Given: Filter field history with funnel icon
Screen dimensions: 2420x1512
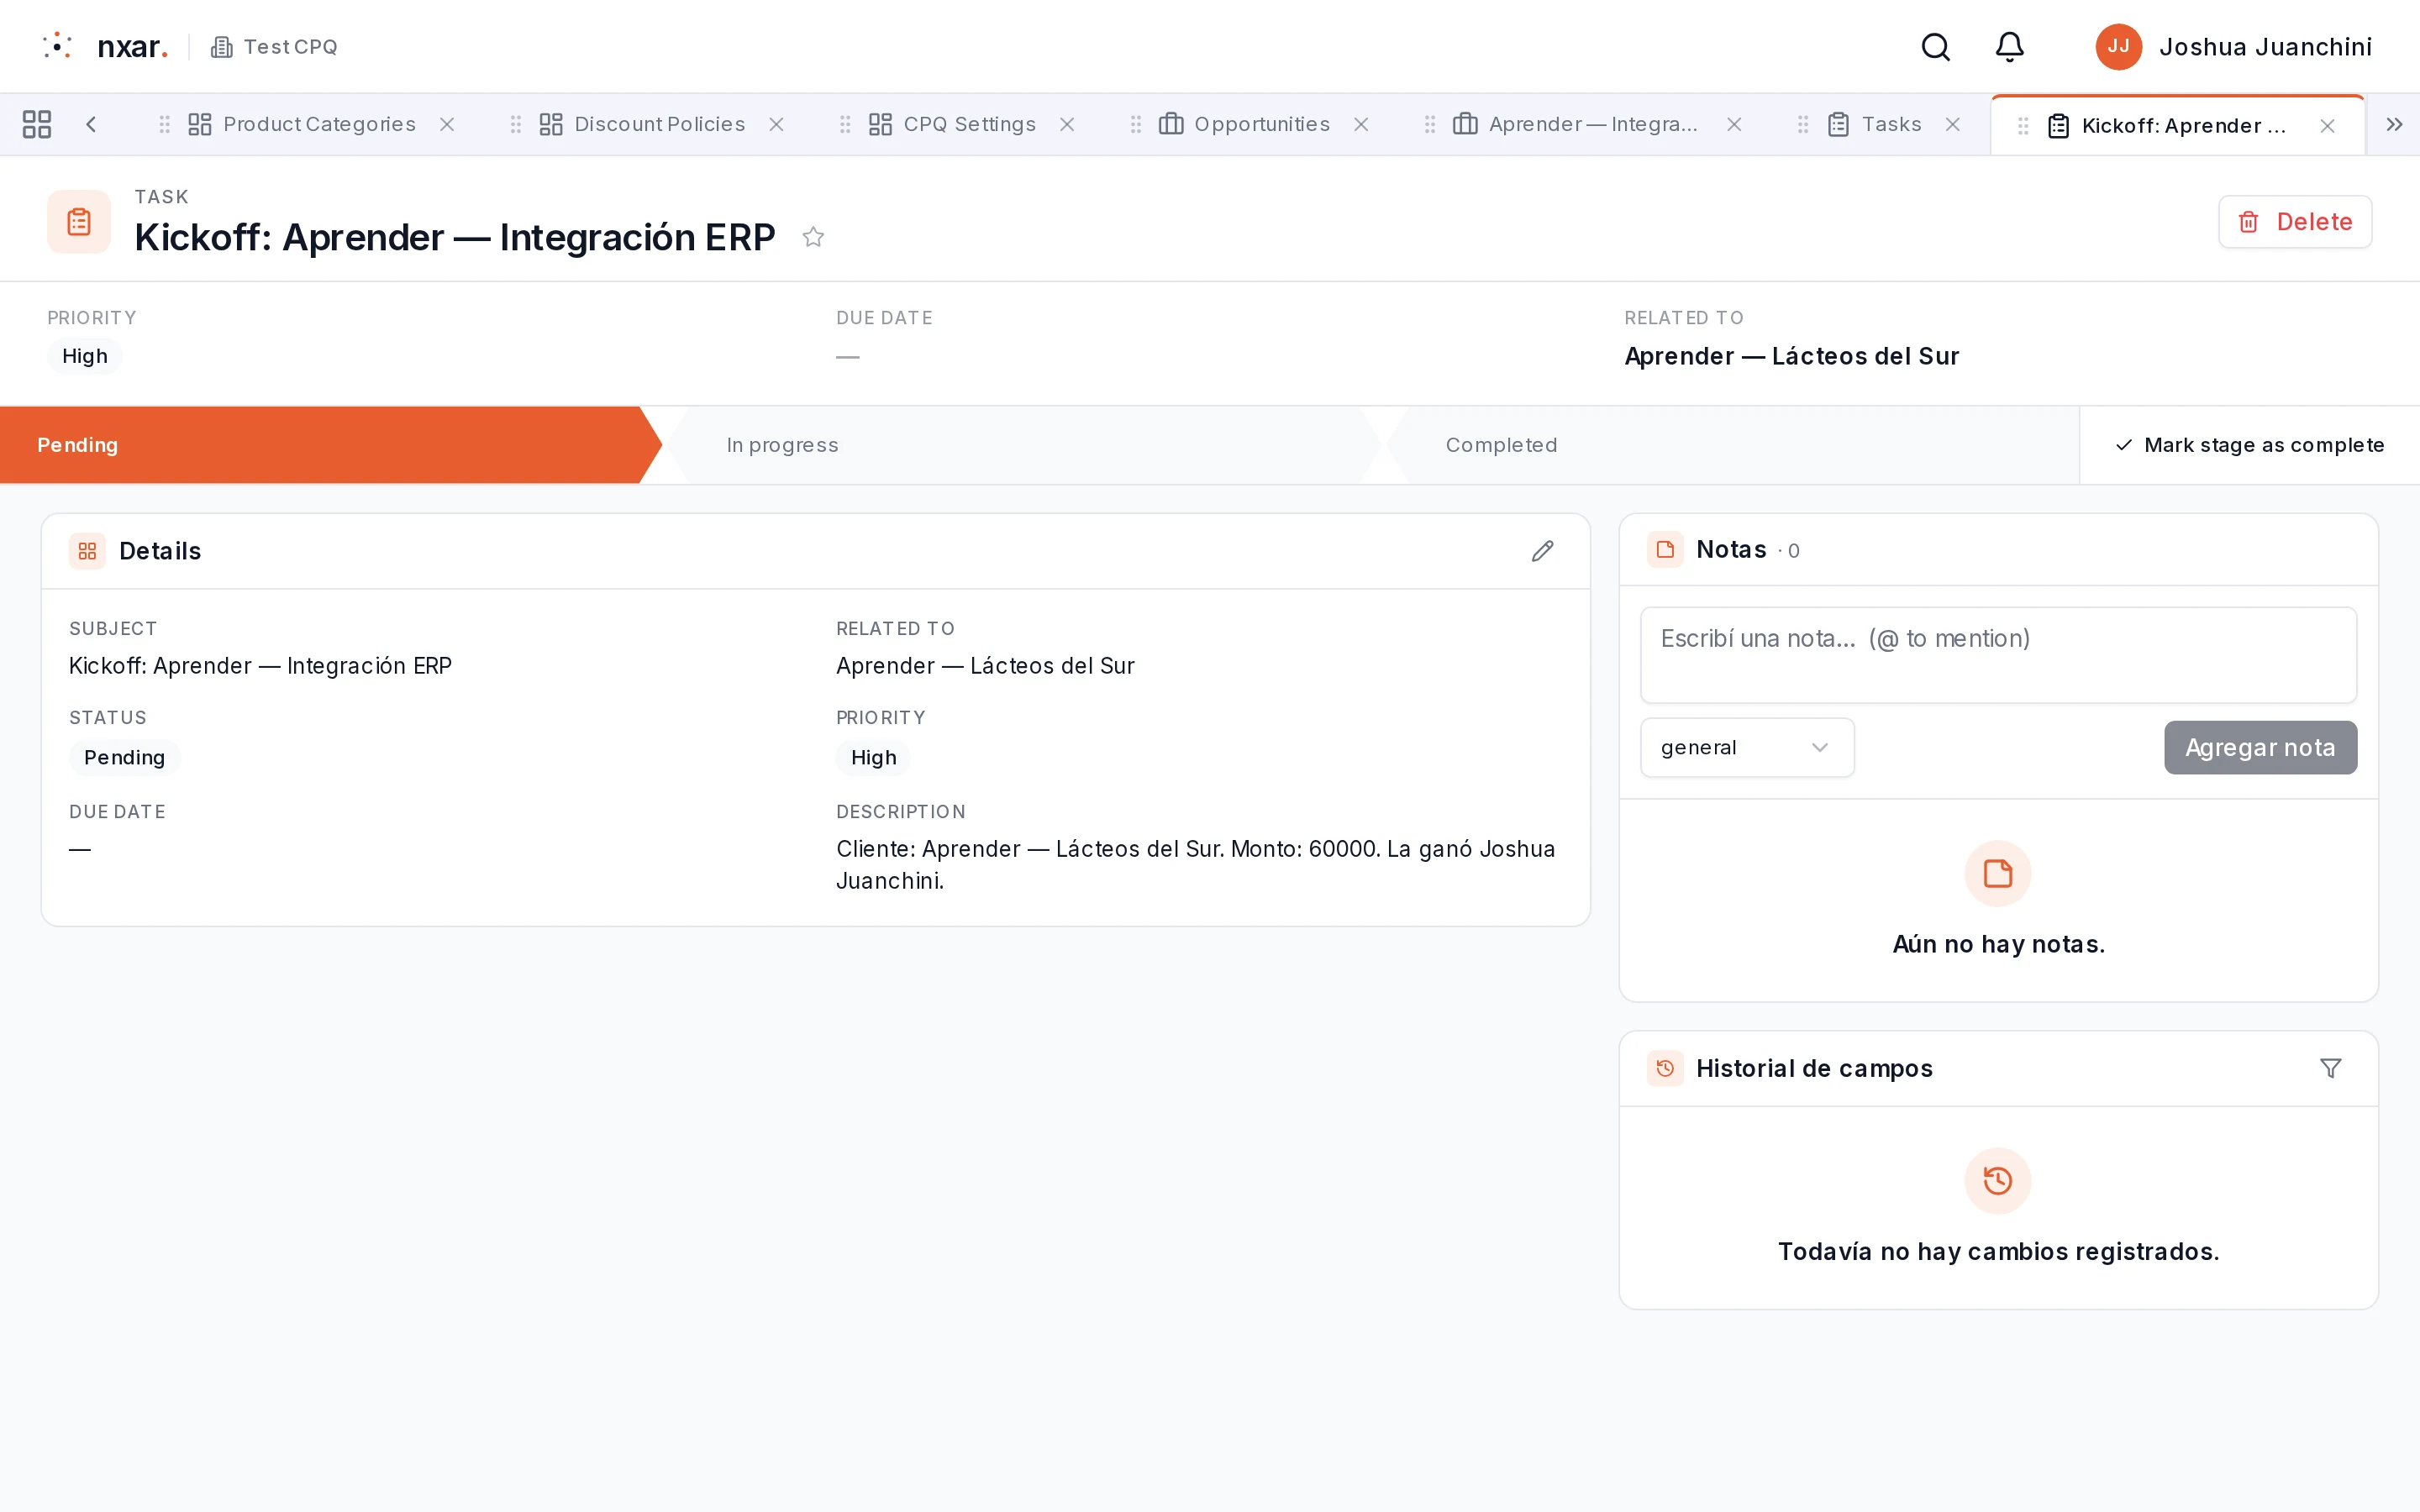Looking at the screenshot, I should 2330,1068.
